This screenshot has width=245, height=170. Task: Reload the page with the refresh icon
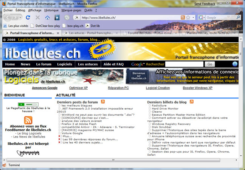click(28, 17)
